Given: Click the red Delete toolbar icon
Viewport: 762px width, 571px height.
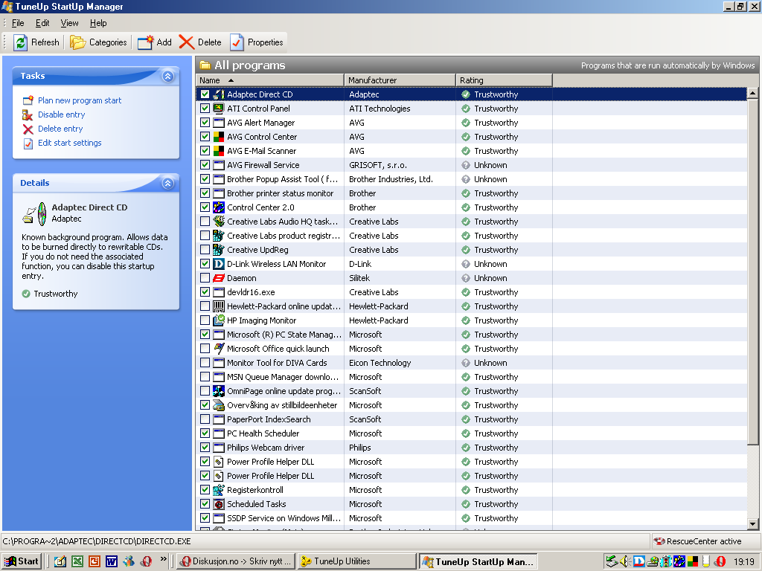Looking at the screenshot, I should [x=187, y=42].
